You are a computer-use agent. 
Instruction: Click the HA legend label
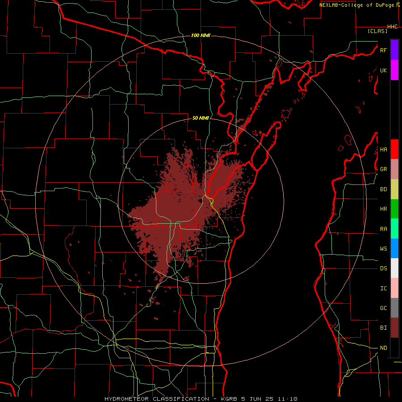coord(383,150)
